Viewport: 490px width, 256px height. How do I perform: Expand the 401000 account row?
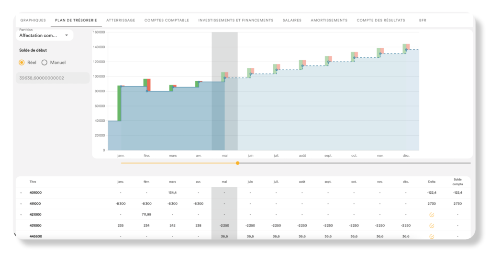[21, 193]
